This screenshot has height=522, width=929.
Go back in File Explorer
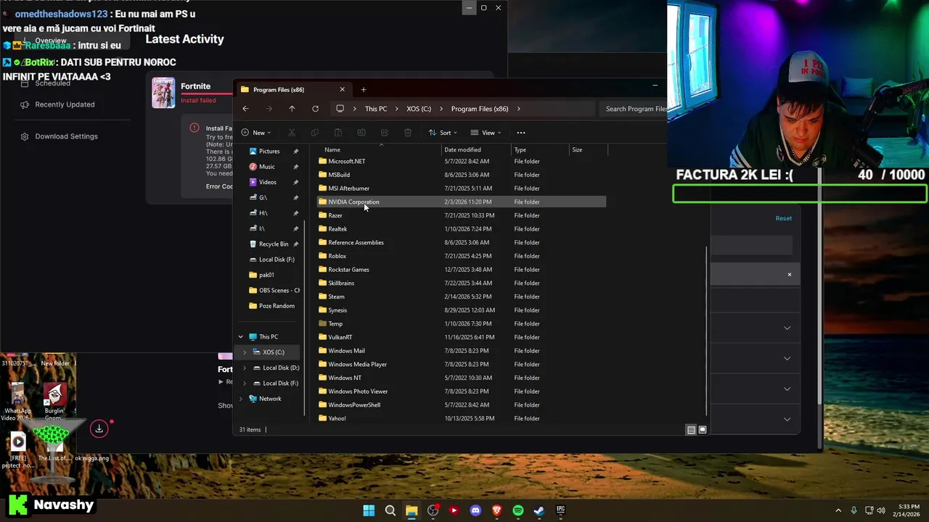pyautogui.click(x=245, y=109)
